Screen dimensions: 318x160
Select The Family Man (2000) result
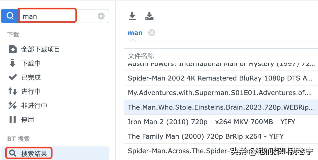click(206, 136)
